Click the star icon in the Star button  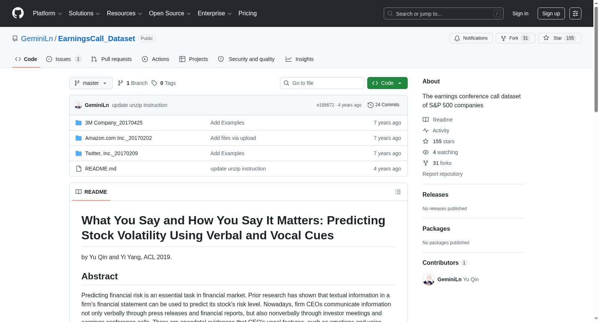(546, 38)
